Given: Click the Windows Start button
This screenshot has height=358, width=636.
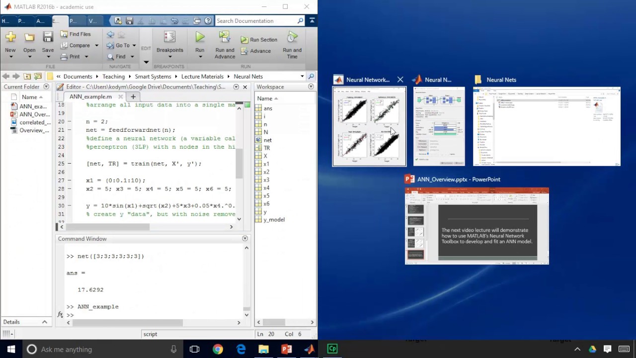Looking at the screenshot, I should coord(11,349).
